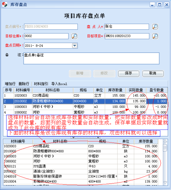
Task: Click 库存数量 header in material library
Action: point(146,141)
